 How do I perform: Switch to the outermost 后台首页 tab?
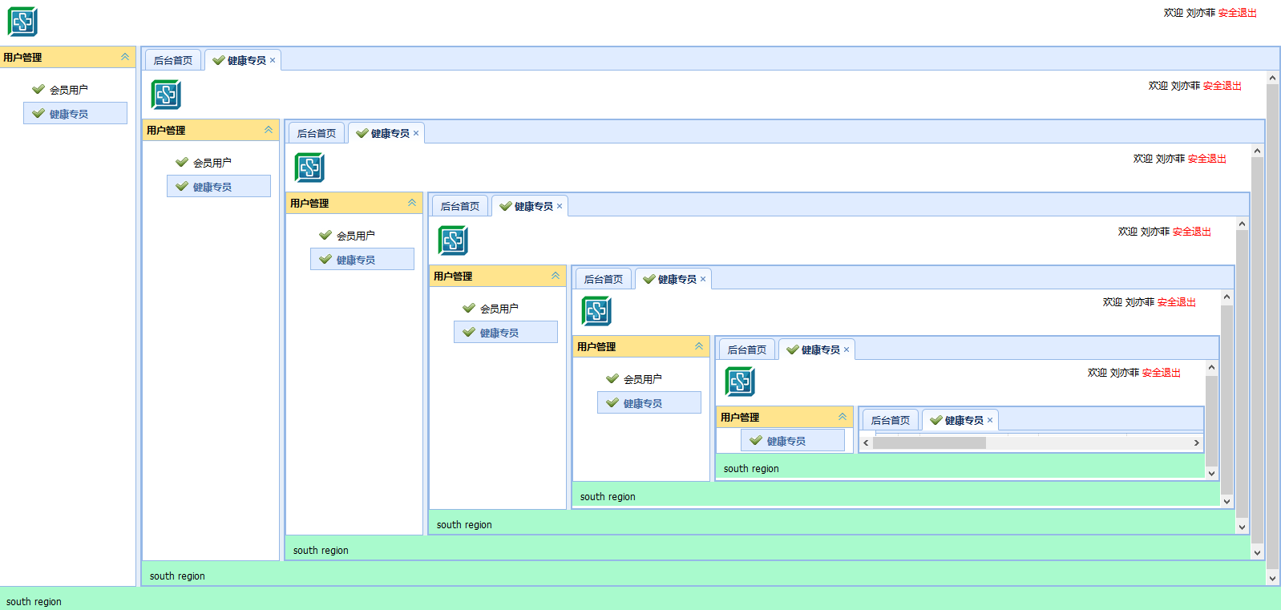coord(172,60)
